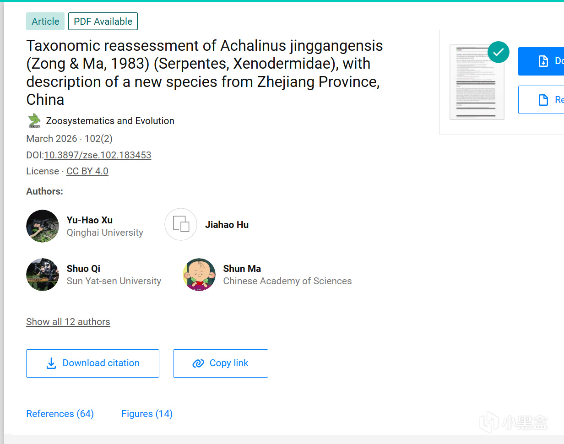Open the Figures (14) tab

[147, 414]
